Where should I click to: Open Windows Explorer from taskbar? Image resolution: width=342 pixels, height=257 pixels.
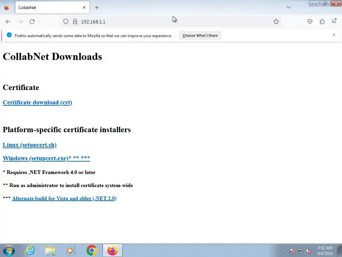pos(50,250)
